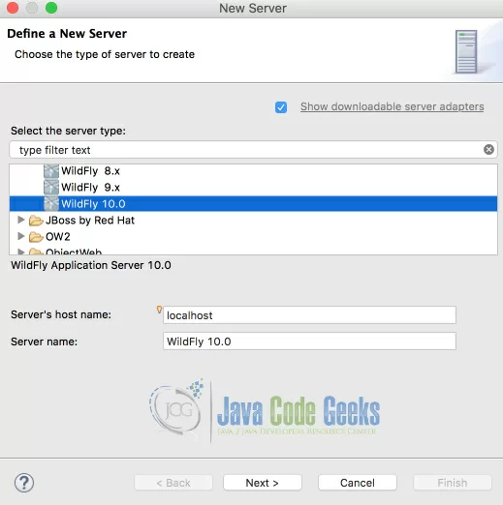Click the Server's host name field
Image resolution: width=503 pixels, height=505 pixels.
pos(309,315)
